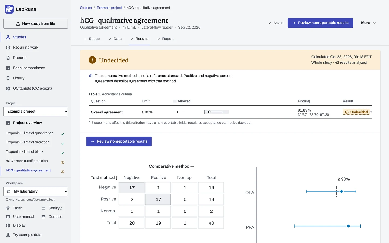389x243 pixels.
Task: Switch to the Set up tab
Action: tap(92, 39)
